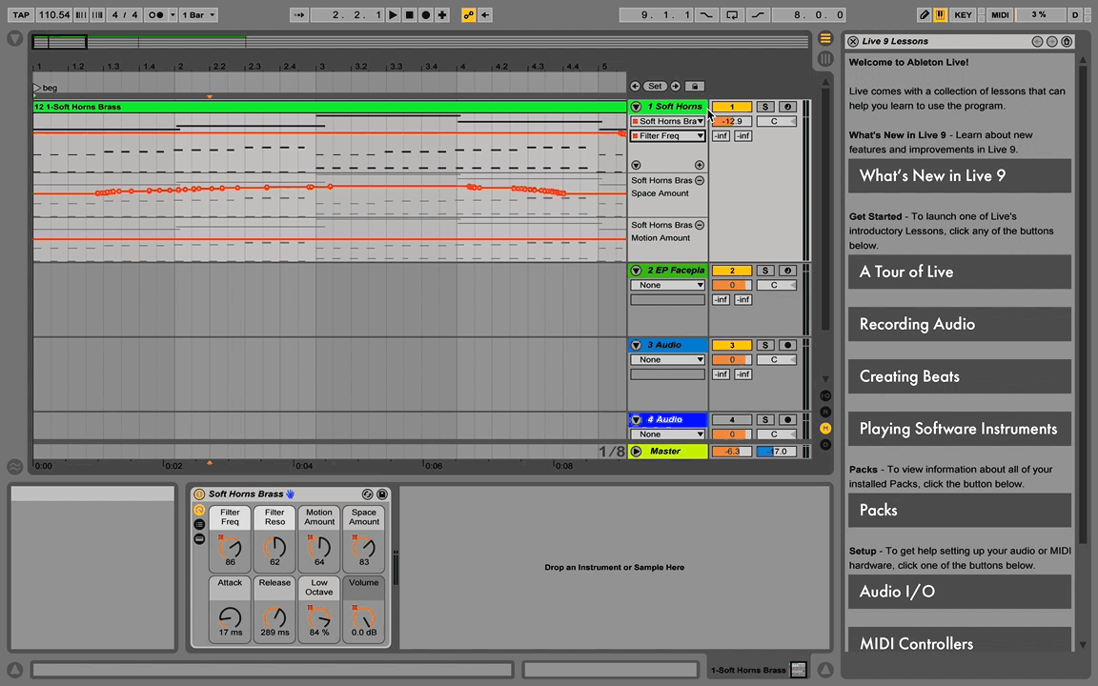Toggle Key Map Mode switch

tap(963, 14)
